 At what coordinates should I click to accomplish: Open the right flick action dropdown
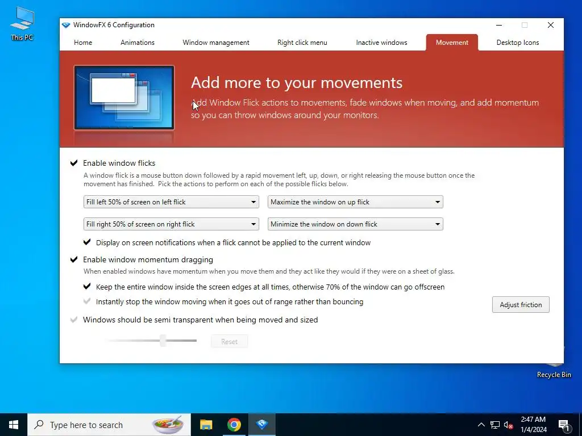[171, 224]
